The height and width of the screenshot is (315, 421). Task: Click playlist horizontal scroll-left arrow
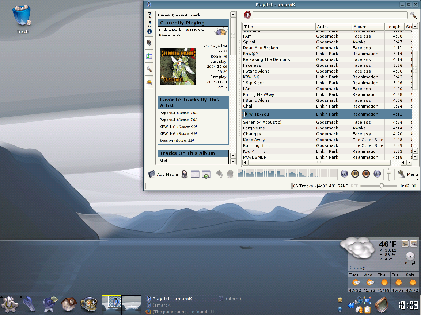[x=245, y=162]
